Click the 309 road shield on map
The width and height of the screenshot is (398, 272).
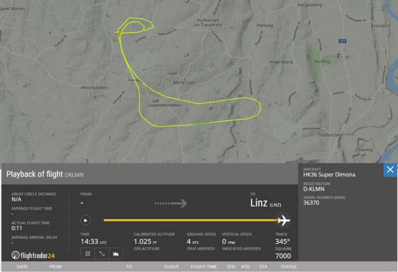click(x=342, y=41)
